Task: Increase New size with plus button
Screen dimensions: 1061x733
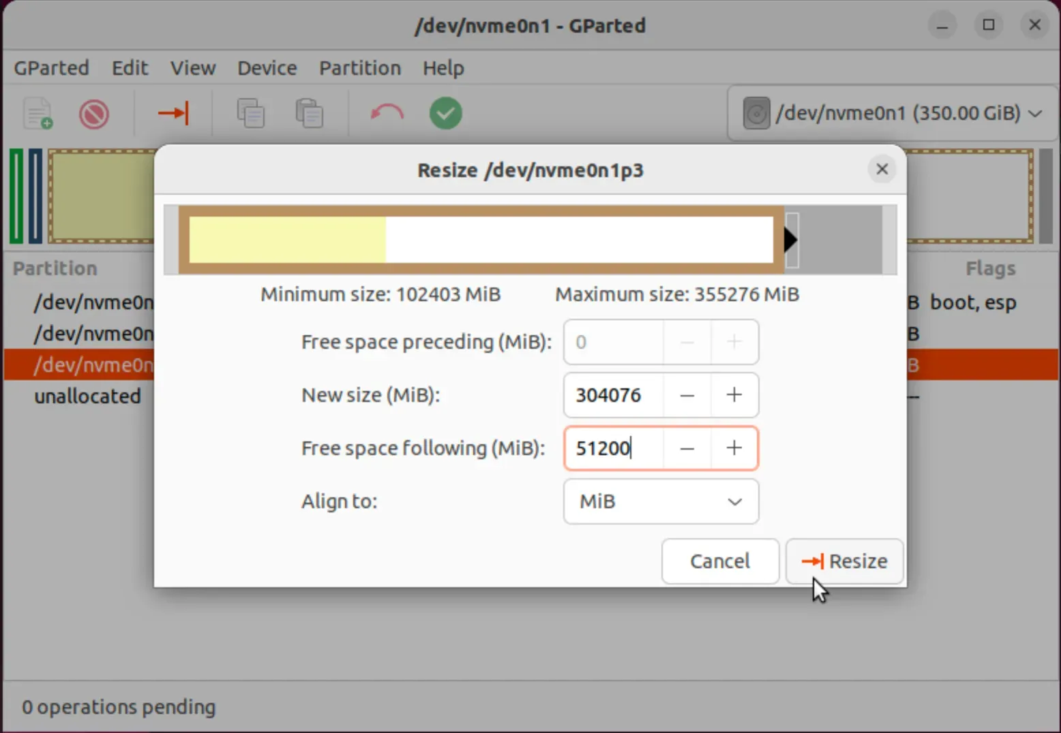Action: (734, 395)
